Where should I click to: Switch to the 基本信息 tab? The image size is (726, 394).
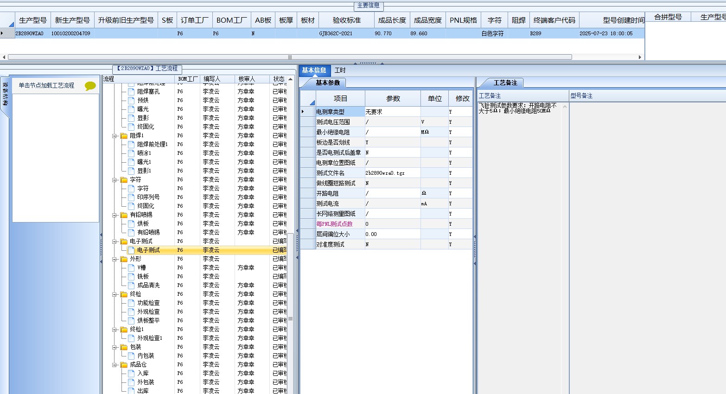tap(314, 70)
